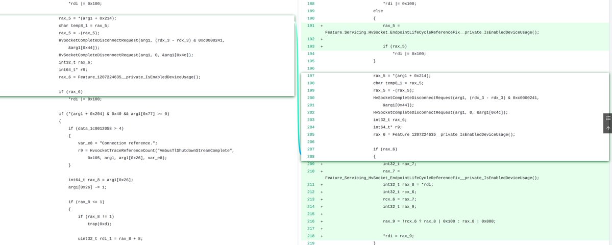The width and height of the screenshot is (612, 245).
Task: Select '*rdi = rax_9;' on line 218
Action: [398, 236]
